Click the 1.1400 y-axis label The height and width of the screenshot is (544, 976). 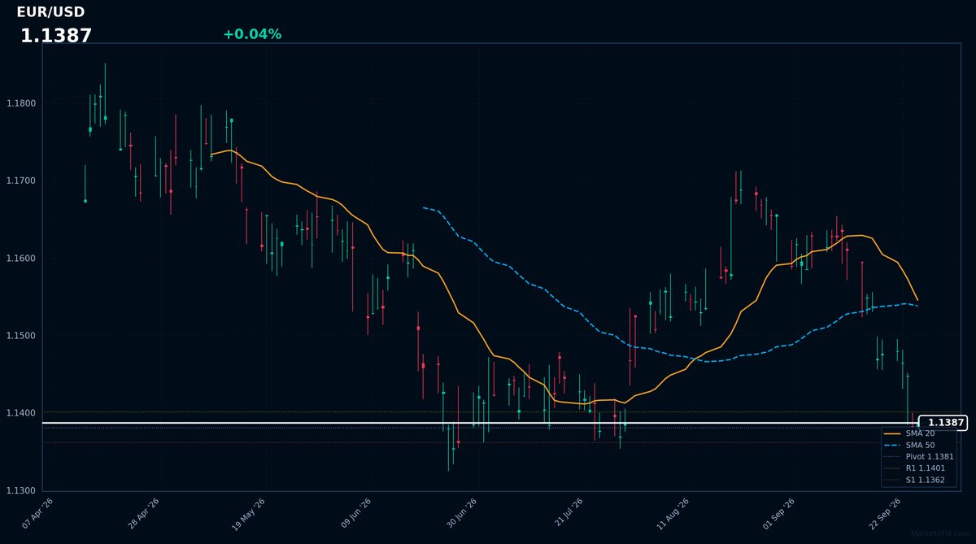pos(20,413)
